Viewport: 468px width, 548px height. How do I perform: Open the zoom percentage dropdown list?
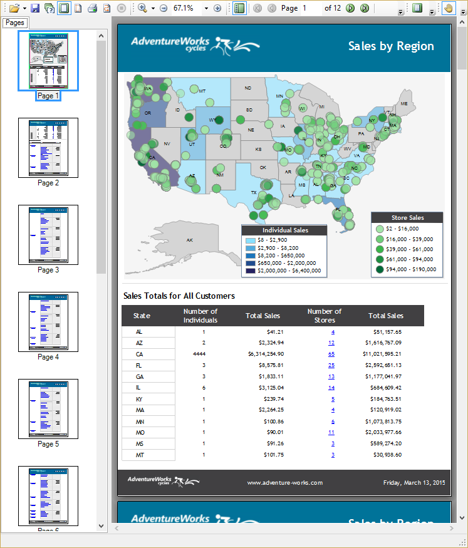coord(206,8)
